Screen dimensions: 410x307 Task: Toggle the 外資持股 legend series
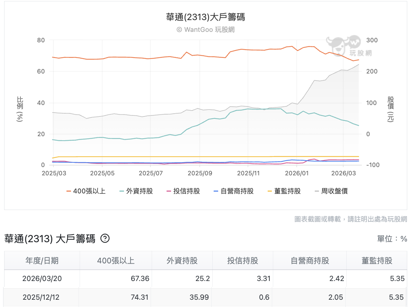pyautogui.click(x=136, y=191)
